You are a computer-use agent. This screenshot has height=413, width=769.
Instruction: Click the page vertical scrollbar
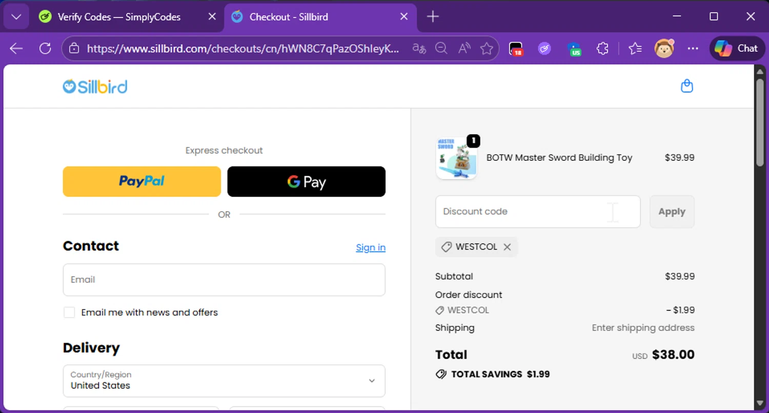click(x=760, y=122)
